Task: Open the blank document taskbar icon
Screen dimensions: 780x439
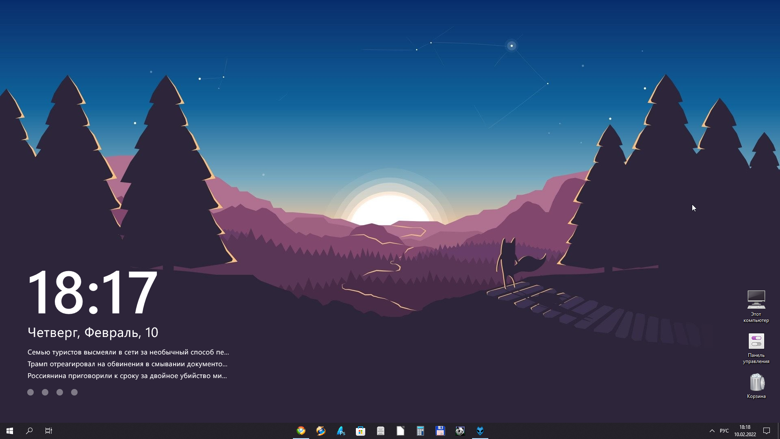Action: [x=400, y=431]
